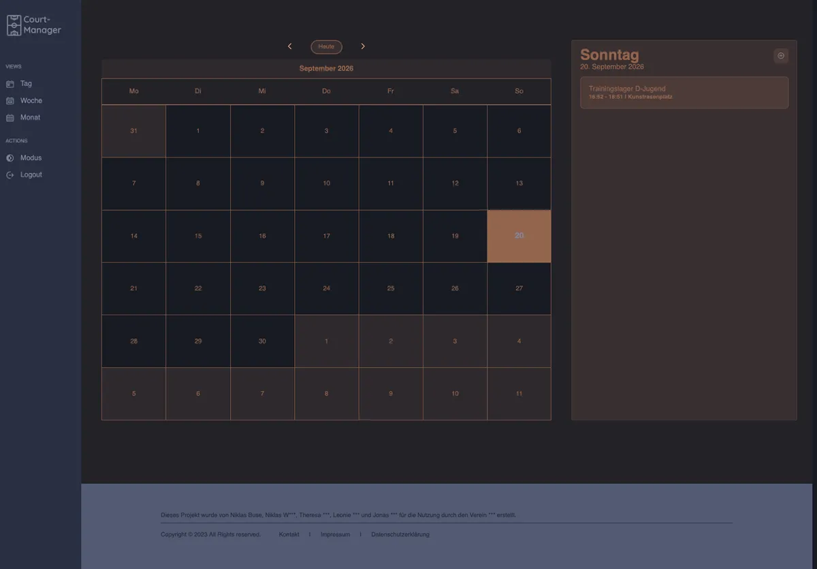
Task: Click the Sa weekday column header
Action: pyautogui.click(x=455, y=91)
